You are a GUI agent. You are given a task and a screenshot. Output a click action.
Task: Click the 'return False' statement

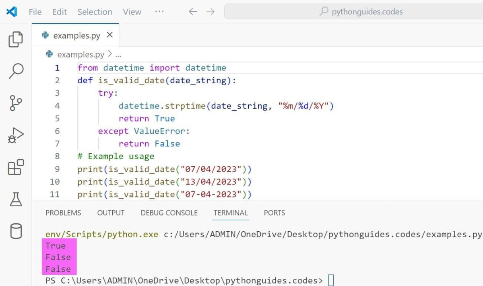click(x=149, y=143)
